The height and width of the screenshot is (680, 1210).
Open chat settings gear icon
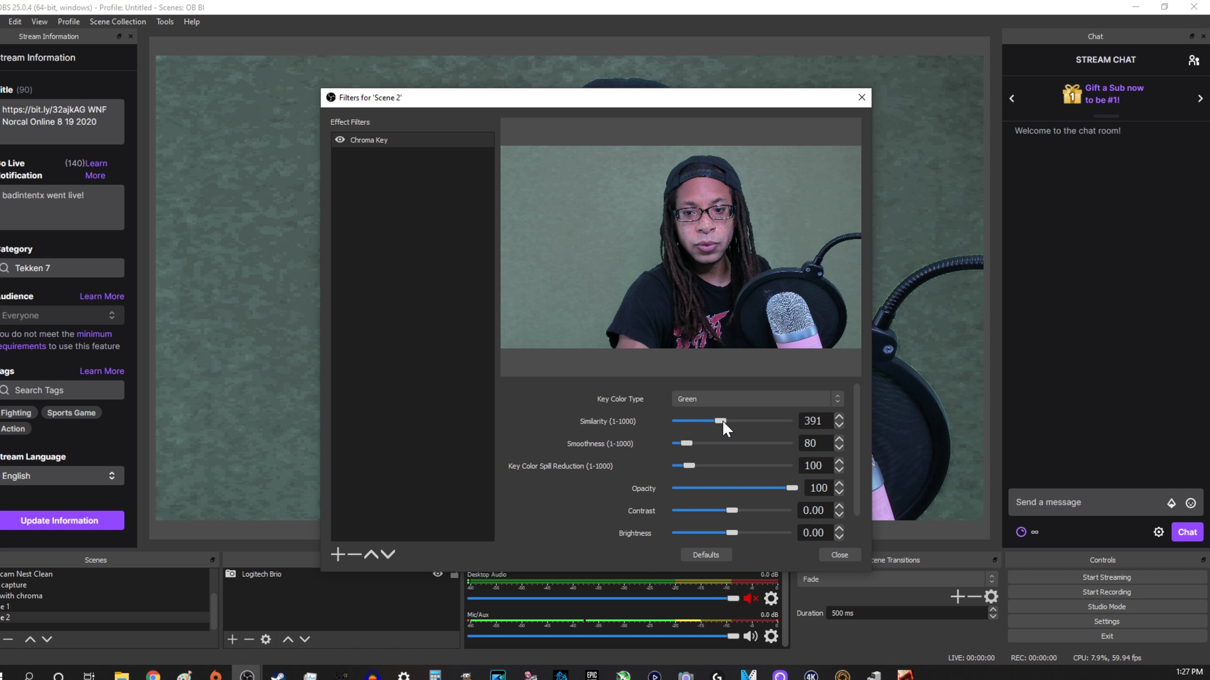coord(1159,532)
